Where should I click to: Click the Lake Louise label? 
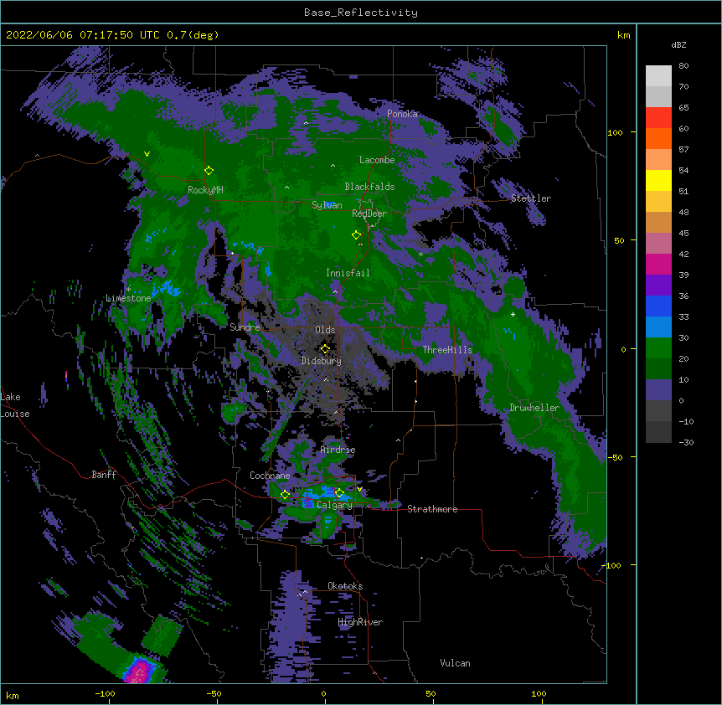tap(15, 405)
